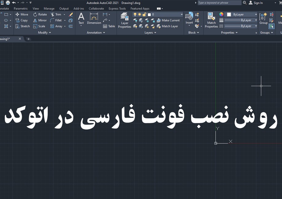Viewport: 282px width, 199px height.
Task: Click the Offset tool icon
Action: [71, 26]
